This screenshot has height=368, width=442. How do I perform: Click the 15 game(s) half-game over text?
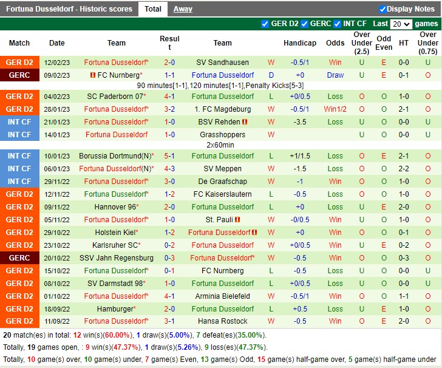(x=301, y=359)
